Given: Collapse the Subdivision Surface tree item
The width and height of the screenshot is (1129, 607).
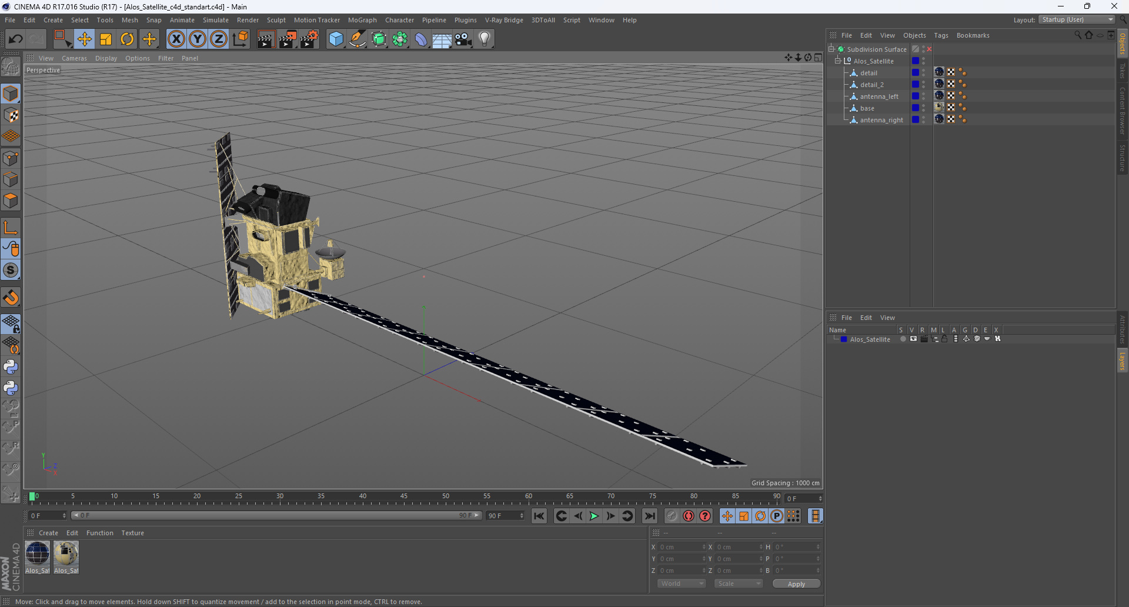Looking at the screenshot, I should 831,49.
